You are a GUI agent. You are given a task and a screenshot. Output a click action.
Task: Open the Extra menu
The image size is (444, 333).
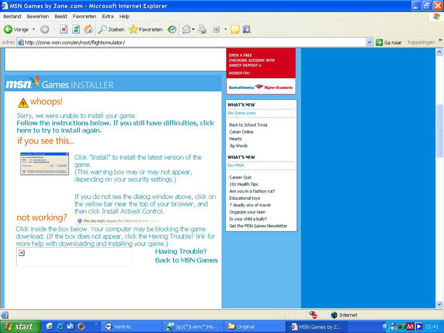coord(108,17)
